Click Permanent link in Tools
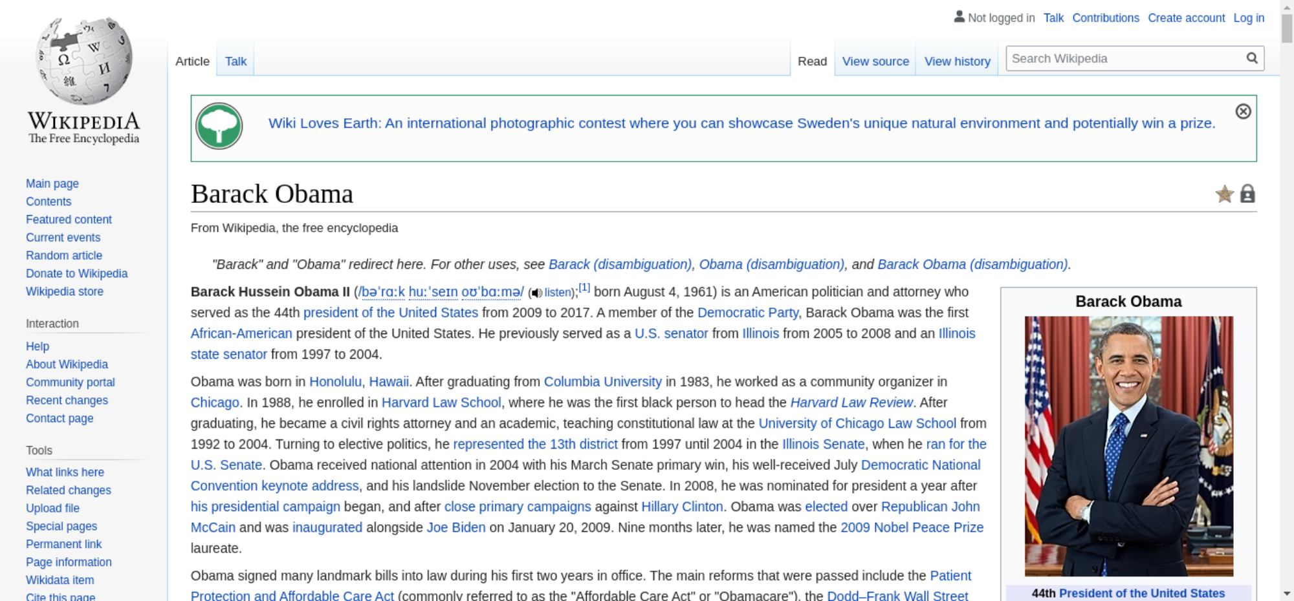Viewport: 1294px width, 601px height. [63, 544]
